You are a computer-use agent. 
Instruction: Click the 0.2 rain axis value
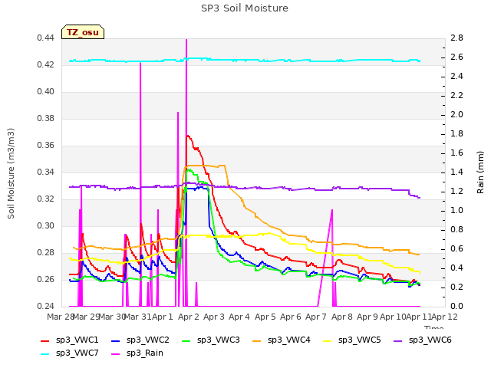[456, 287]
